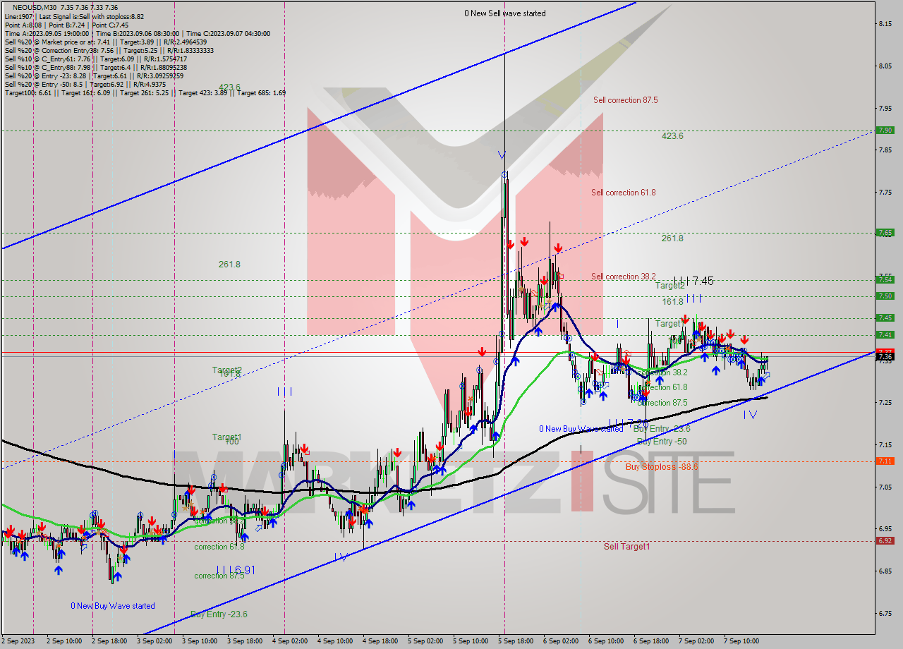Click the red 6.92 target price tag
Viewport: 903px width, 649px height.
click(885, 541)
